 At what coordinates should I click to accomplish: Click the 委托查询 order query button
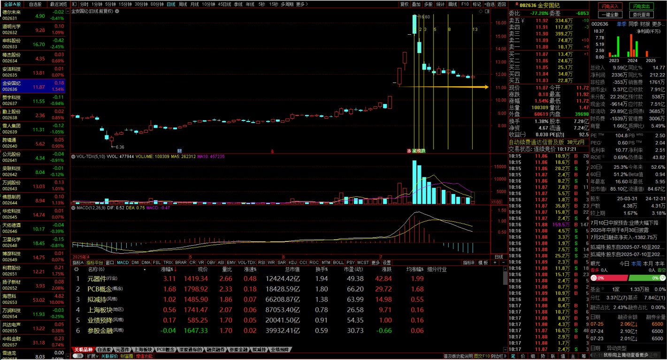click(641, 15)
